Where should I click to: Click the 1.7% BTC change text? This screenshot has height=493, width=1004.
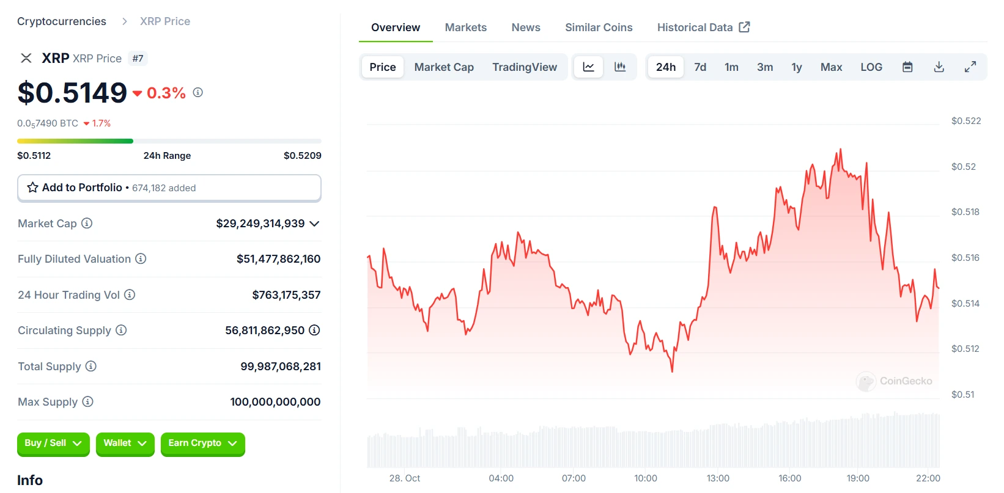point(102,123)
